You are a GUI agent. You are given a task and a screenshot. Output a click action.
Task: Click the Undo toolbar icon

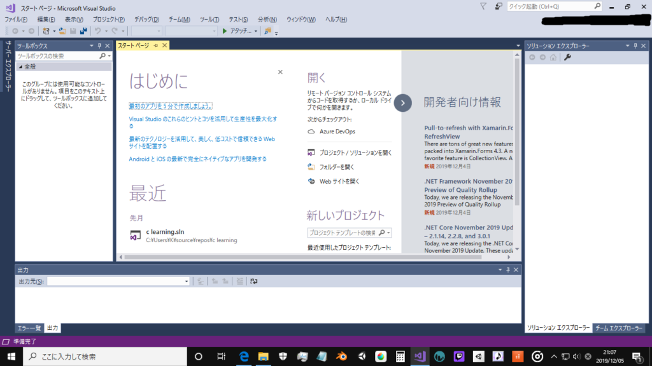[97, 31]
